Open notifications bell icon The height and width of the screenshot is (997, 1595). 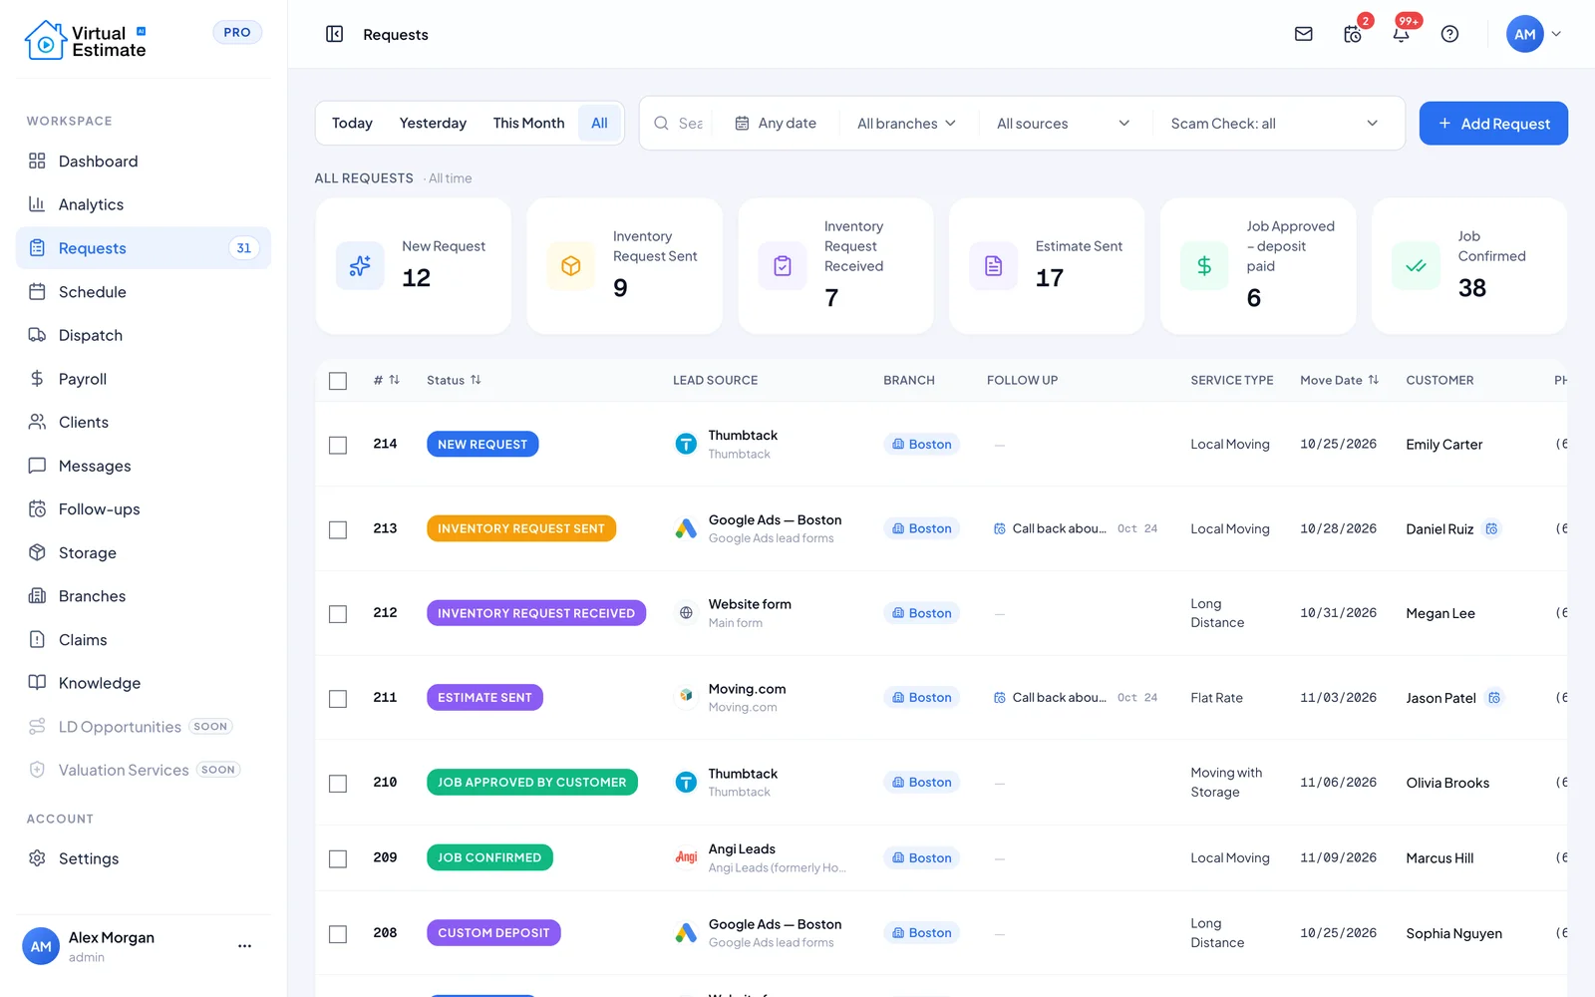tap(1401, 34)
